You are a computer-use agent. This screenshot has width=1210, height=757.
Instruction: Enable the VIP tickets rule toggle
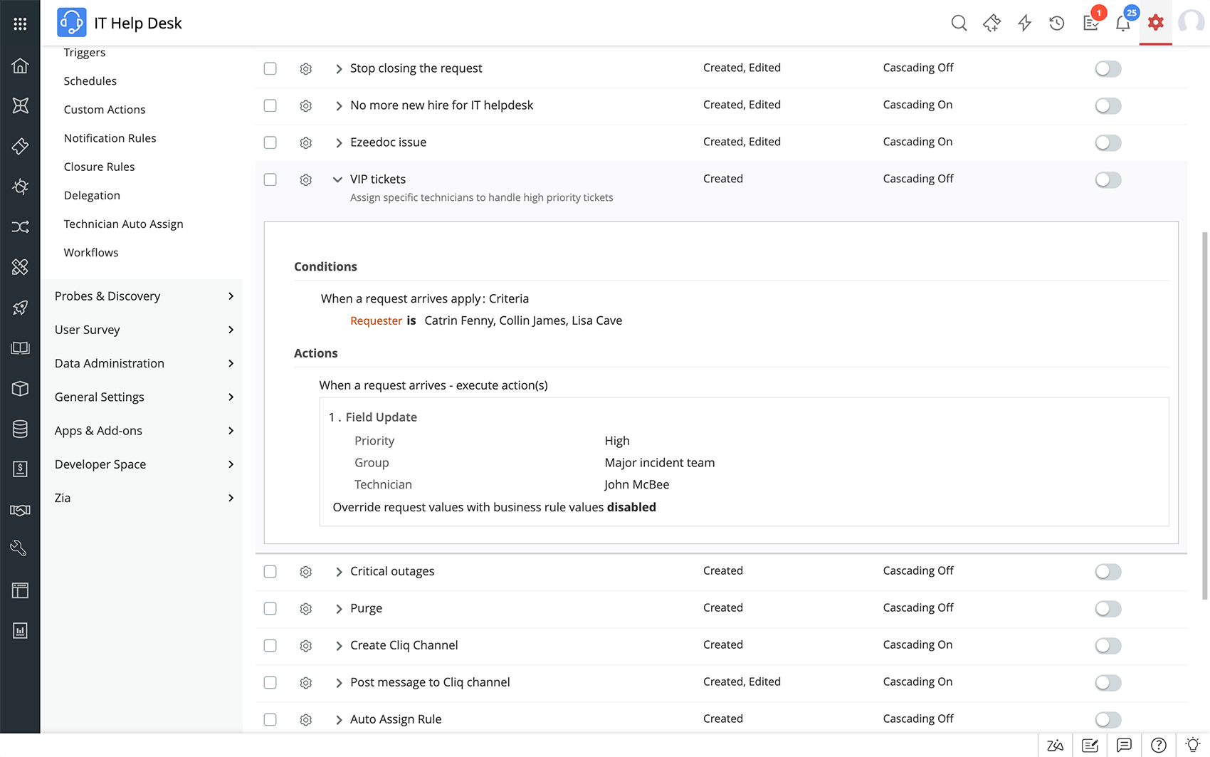point(1108,179)
